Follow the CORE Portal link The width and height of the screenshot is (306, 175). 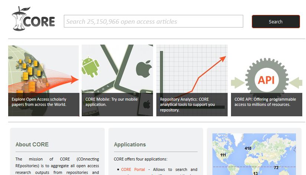133,169
